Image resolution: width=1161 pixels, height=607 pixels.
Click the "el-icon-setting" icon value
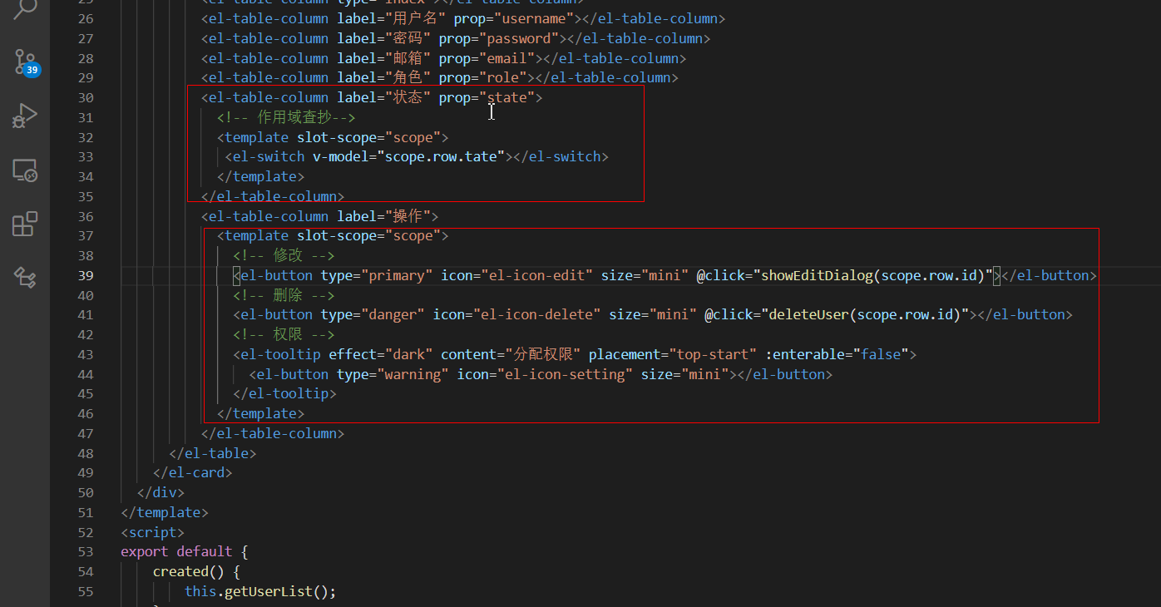point(565,374)
